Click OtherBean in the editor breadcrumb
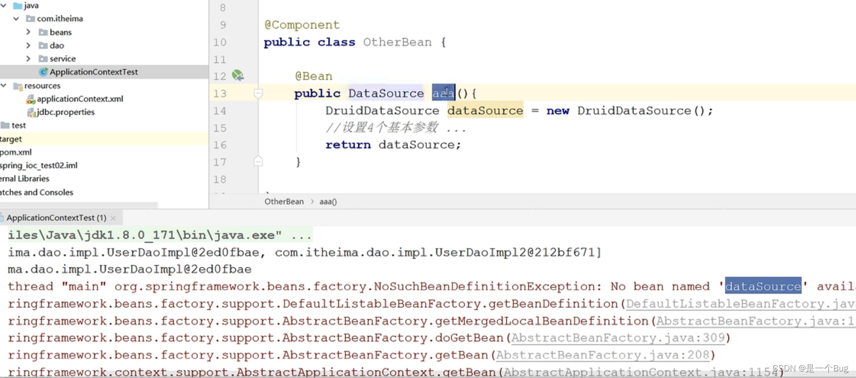This screenshot has height=378, width=856. click(284, 202)
